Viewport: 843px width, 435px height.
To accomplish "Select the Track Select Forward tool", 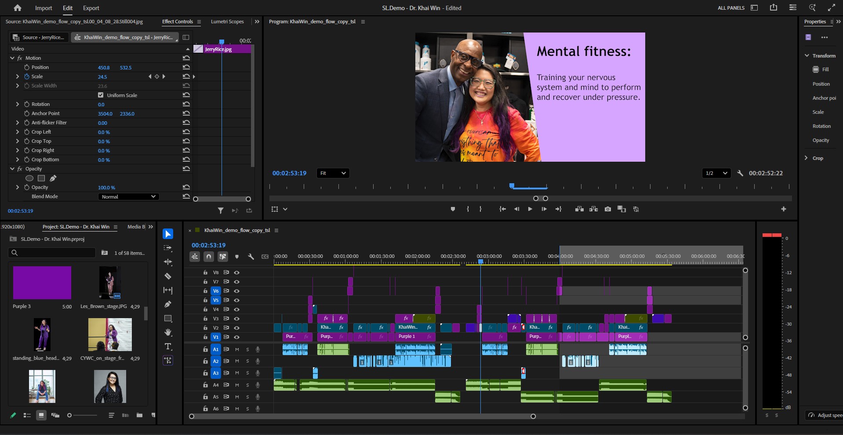I will click(x=168, y=248).
